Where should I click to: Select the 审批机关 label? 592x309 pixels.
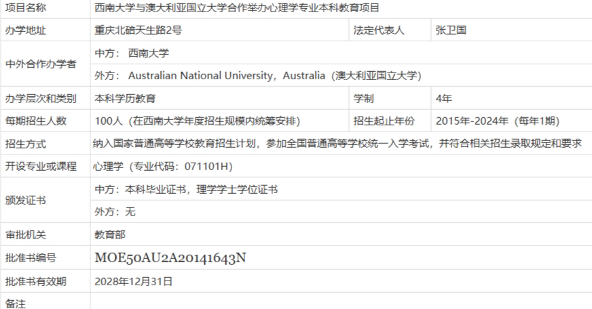point(26,234)
